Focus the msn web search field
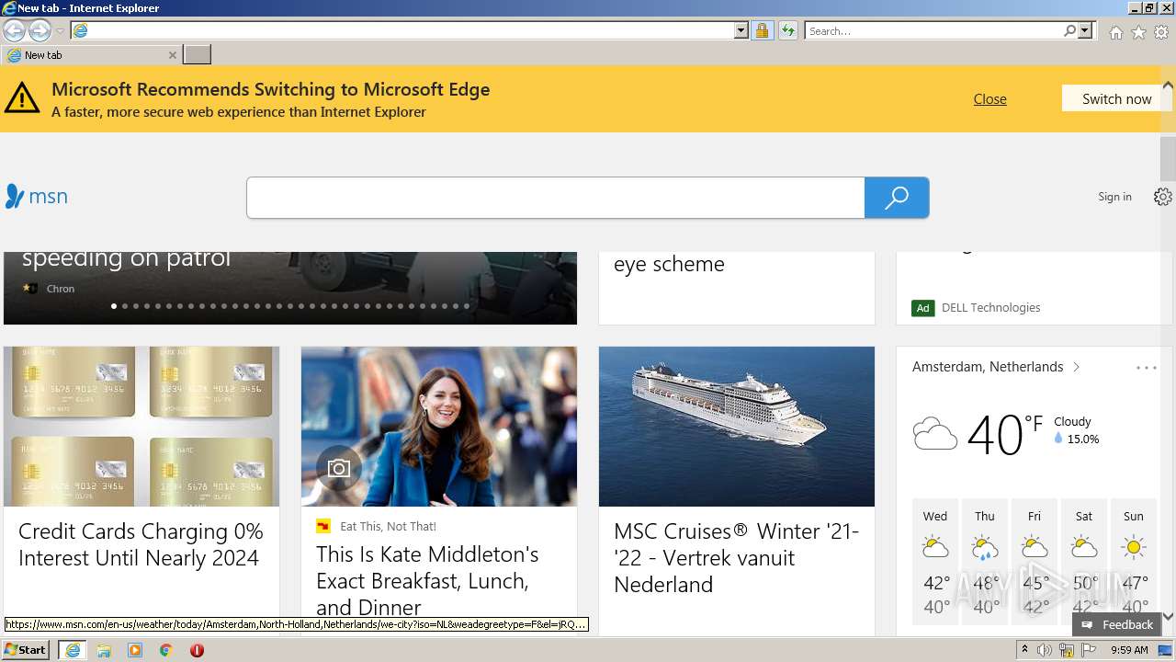 click(x=555, y=198)
